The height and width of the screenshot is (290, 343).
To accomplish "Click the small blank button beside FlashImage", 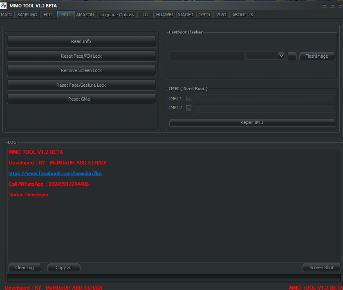I will (x=291, y=56).
